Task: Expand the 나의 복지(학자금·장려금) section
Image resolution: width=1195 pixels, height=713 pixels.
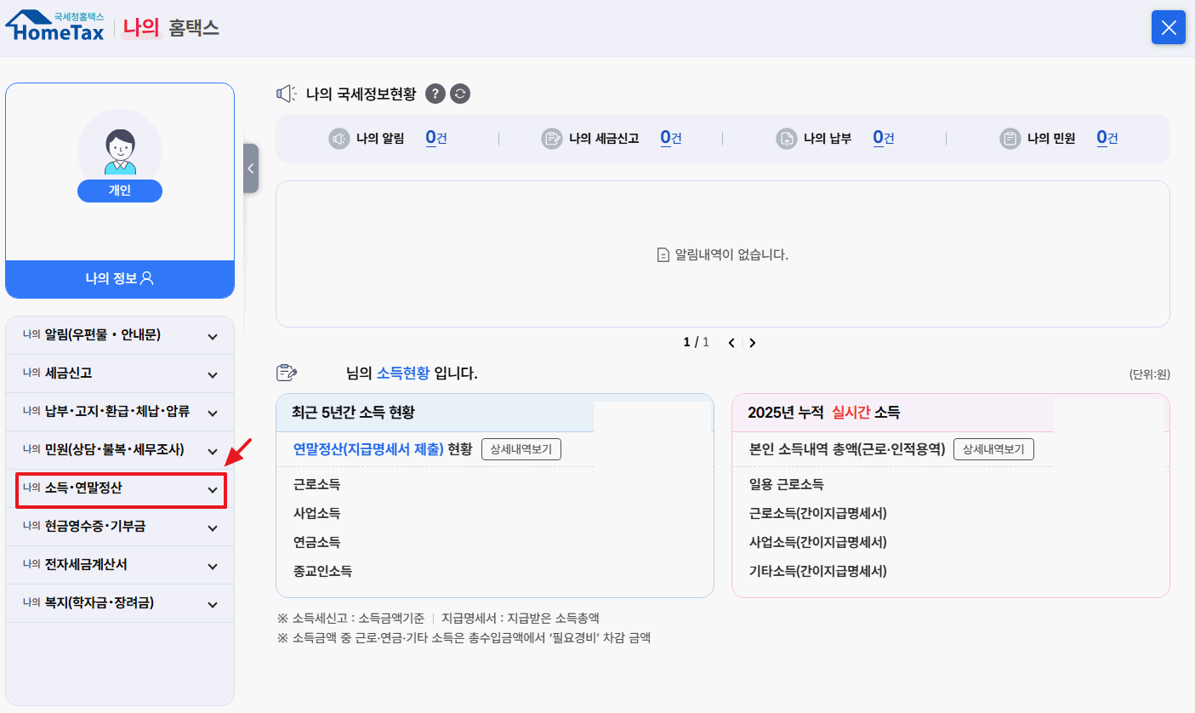Action: pyautogui.click(x=119, y=603)
